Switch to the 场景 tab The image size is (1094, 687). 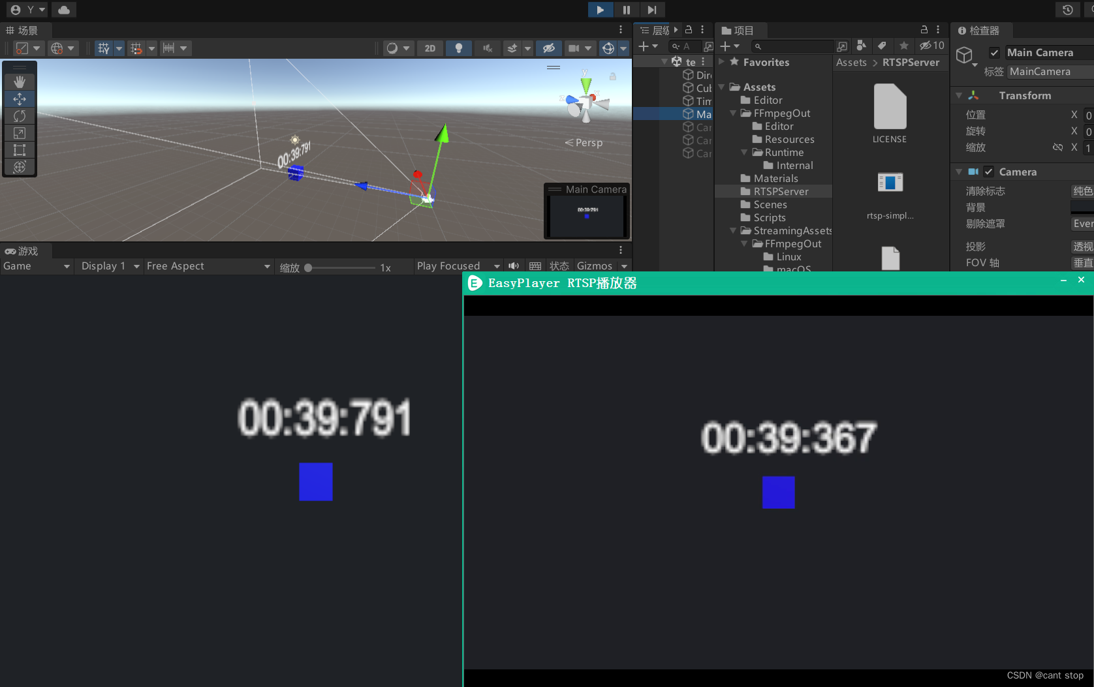tap(25, 29)
